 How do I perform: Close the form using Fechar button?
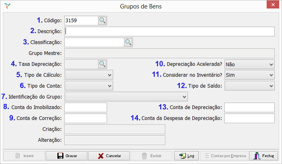coord(263,156)
